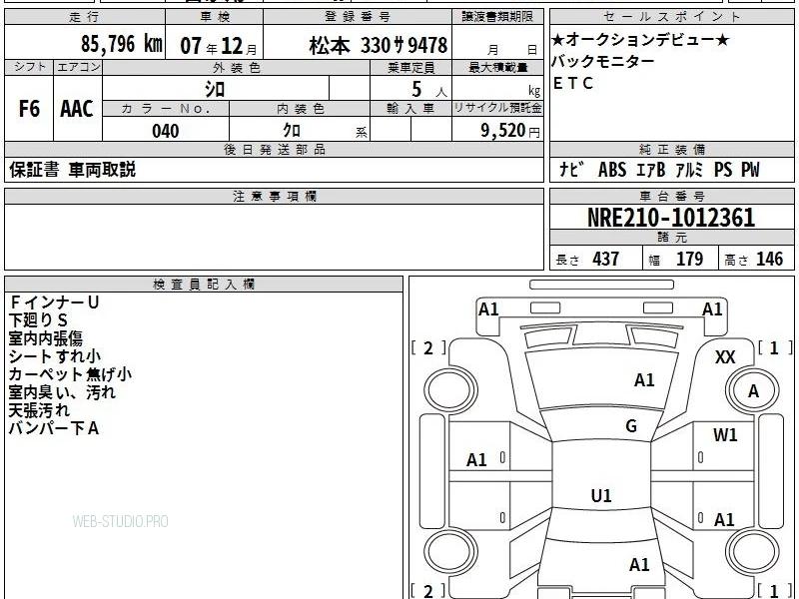
Task: Select the PS equipment entry
Action: (723, 170)
